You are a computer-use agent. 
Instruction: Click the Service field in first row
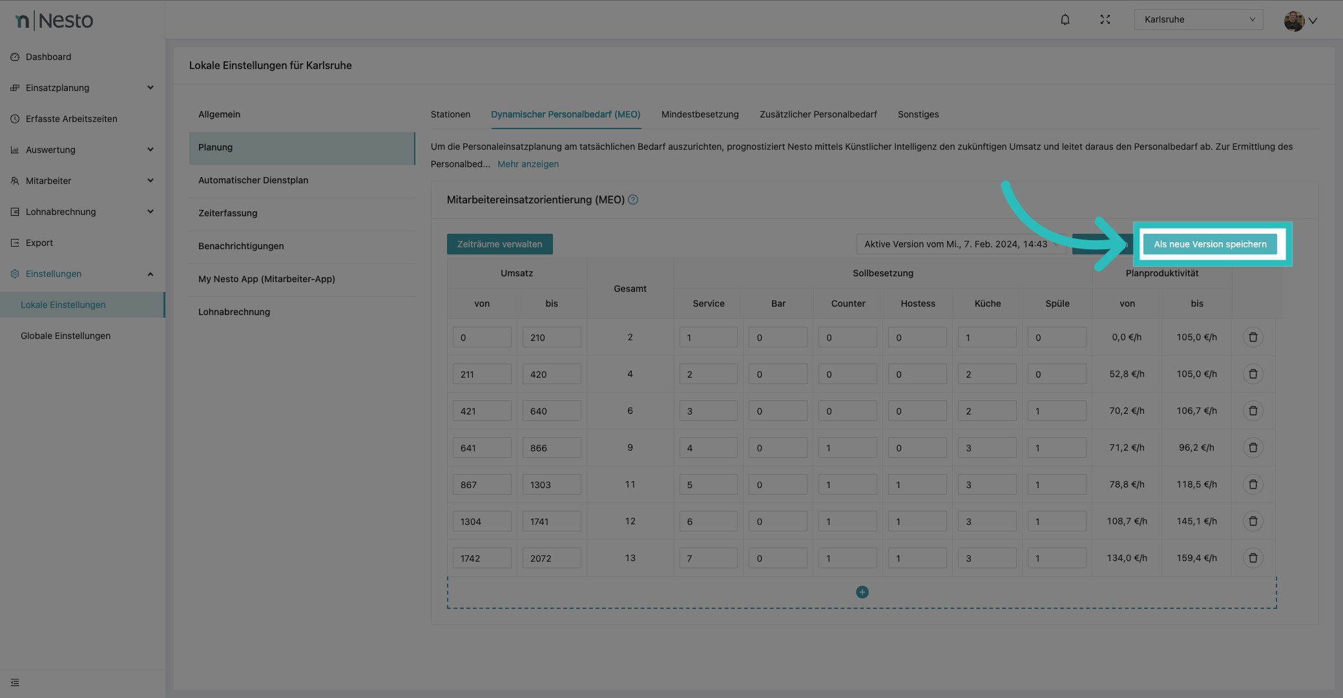tap(708, 337)
